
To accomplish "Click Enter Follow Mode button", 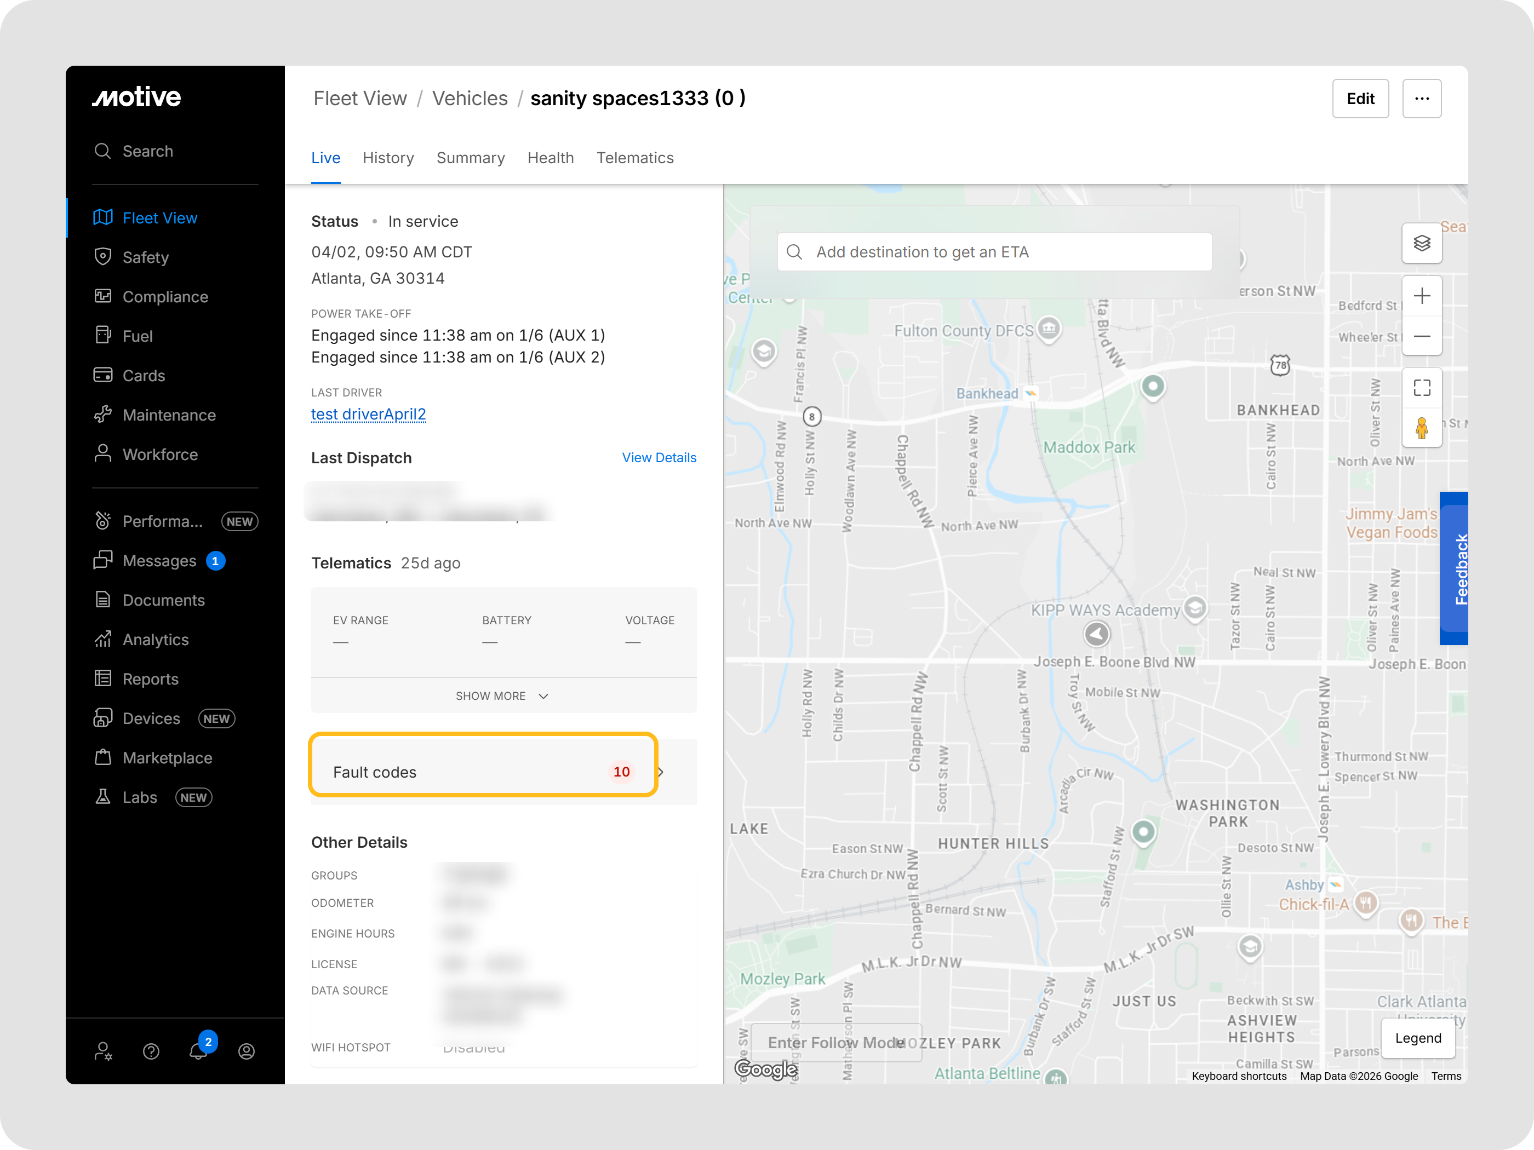I will pyautogui.click(x=835, y=1043).
